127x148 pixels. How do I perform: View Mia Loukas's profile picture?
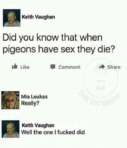(10, 100)
